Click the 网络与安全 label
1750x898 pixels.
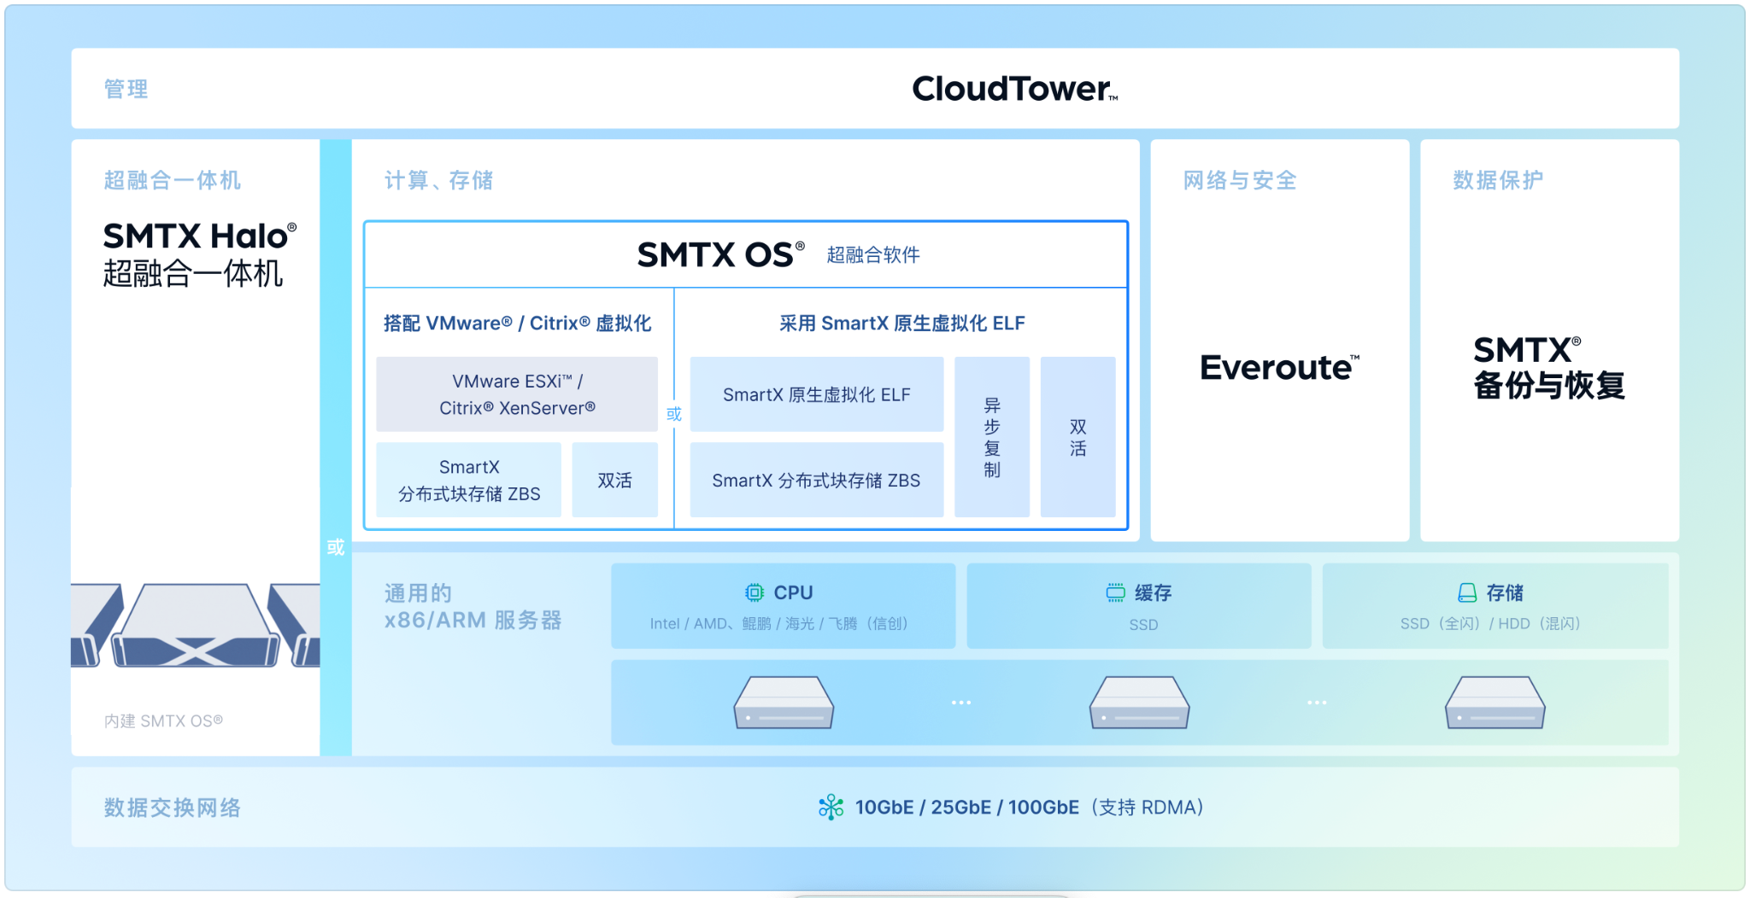click(x=1241, y=180)
